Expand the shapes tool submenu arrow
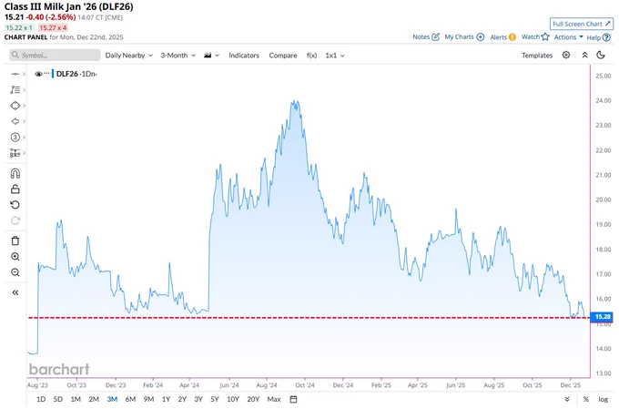The width and height of the screenshot is (619, 409). 24,106
